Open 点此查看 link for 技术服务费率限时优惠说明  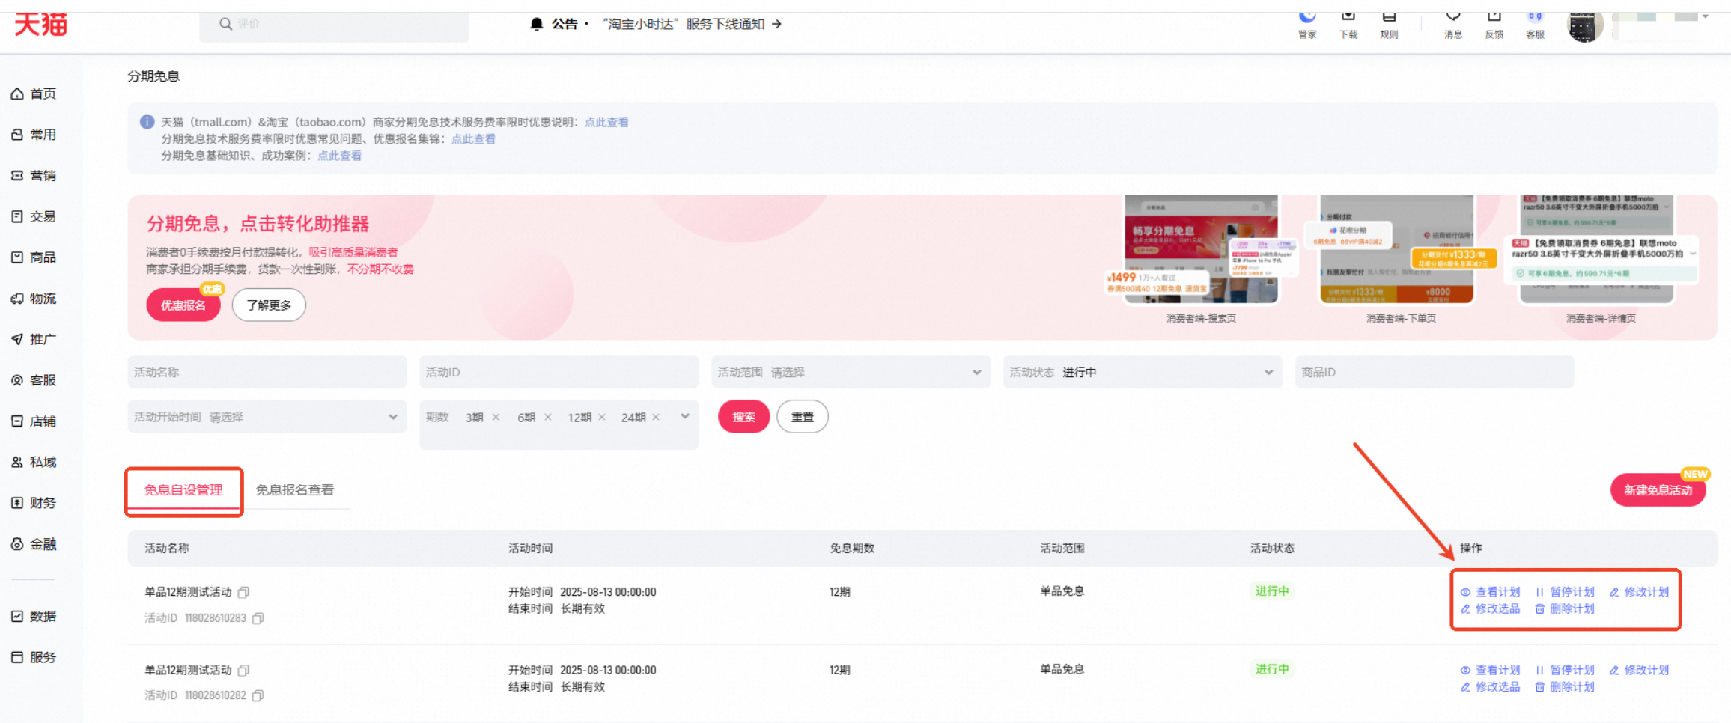coord(606,122)
